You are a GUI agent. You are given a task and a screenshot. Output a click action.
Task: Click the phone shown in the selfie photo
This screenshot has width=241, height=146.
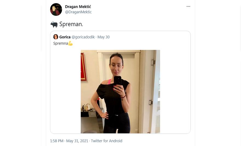(x=117, y=81)
